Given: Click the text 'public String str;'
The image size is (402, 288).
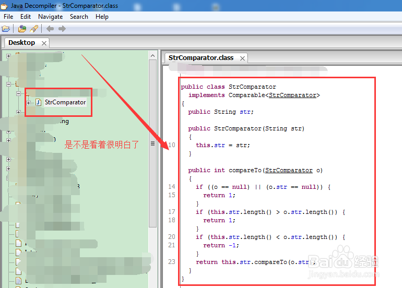Looking at the screenshot, I should point(221,112).
